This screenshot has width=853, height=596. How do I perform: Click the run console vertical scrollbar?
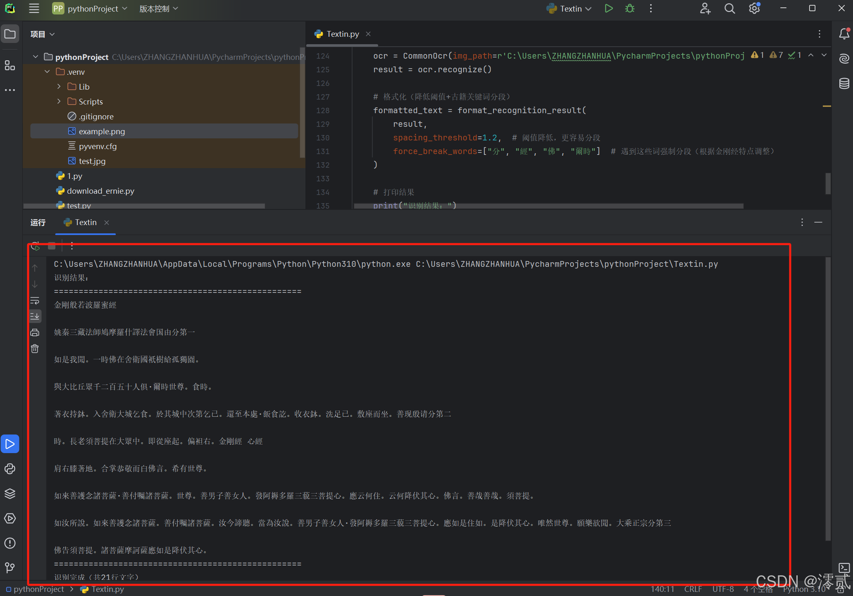click(827, 397)
